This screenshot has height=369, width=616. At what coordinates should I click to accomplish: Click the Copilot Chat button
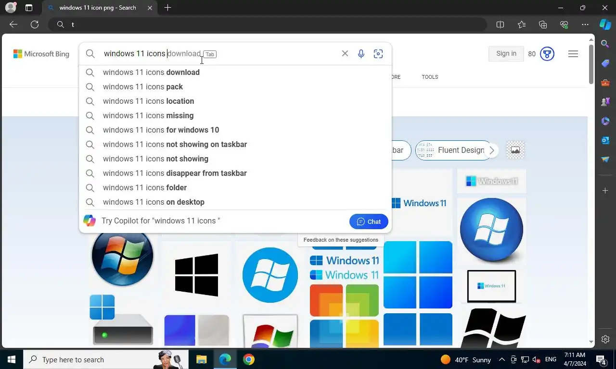[x=369, y=221]
